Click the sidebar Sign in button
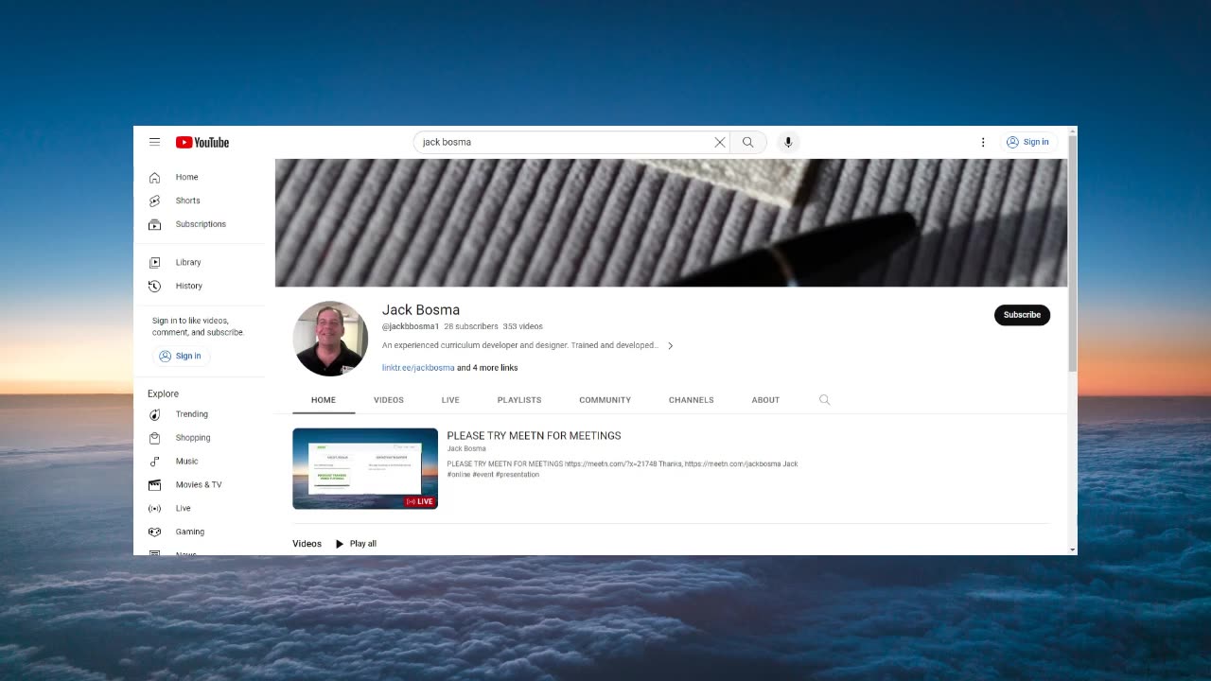The image size is (1211, 681). tap(180, 356)
